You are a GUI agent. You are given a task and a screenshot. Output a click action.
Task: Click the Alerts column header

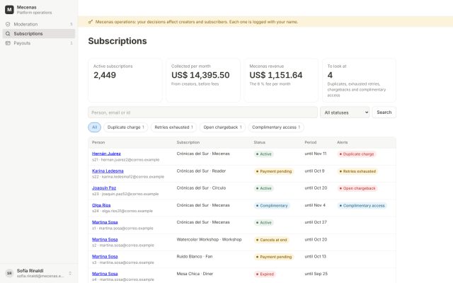point(343,143)
